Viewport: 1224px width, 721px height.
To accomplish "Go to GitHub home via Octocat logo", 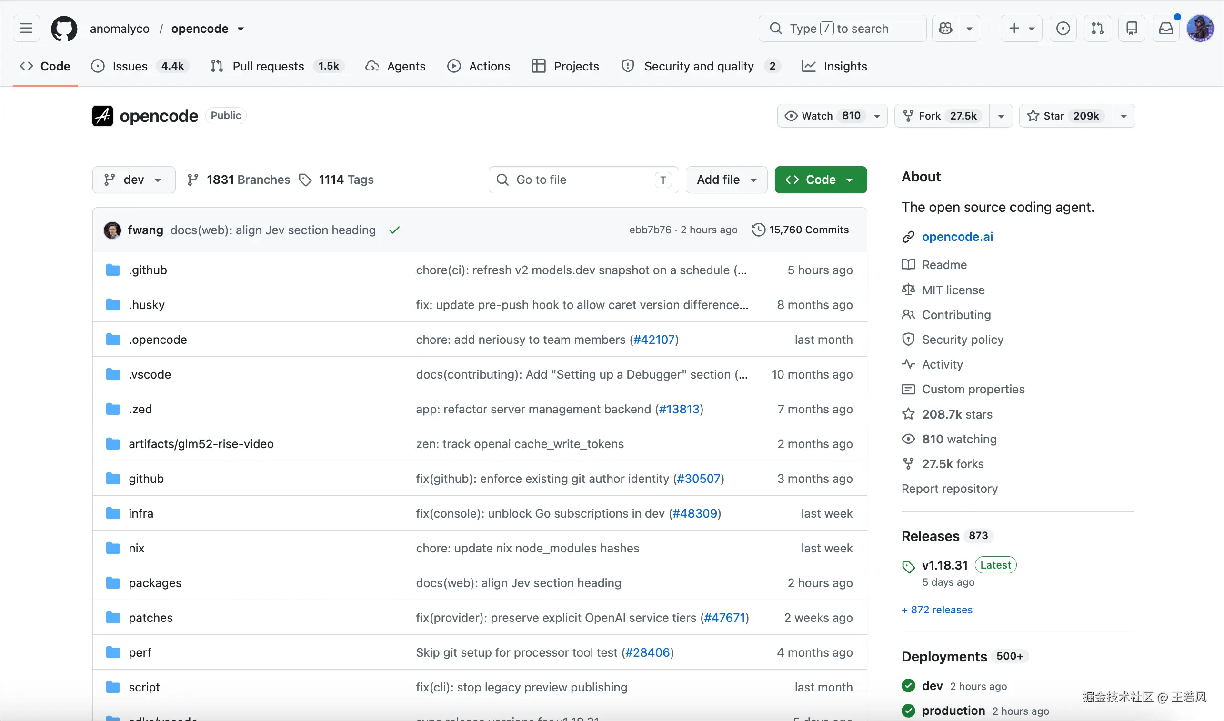I will [x=64, y=29].
